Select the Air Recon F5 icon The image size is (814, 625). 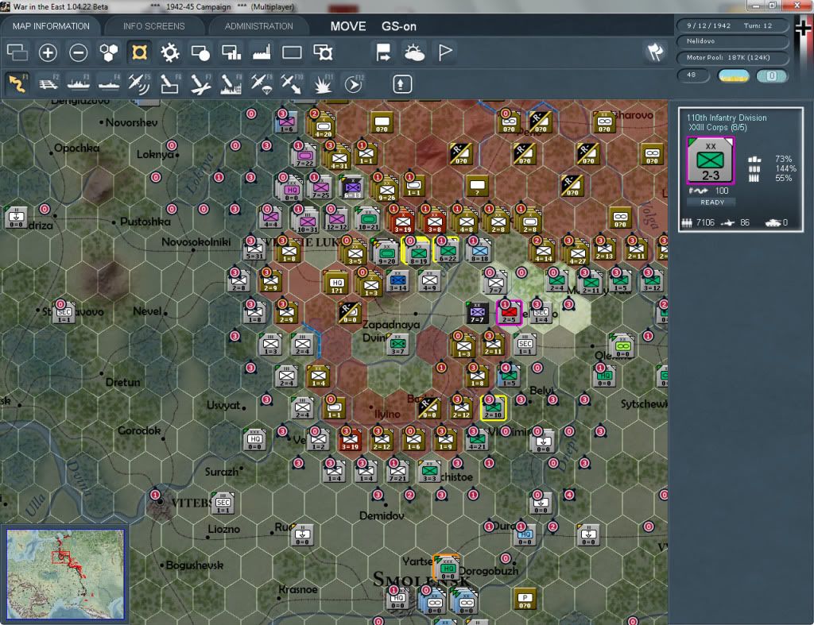tap(139, 83)
